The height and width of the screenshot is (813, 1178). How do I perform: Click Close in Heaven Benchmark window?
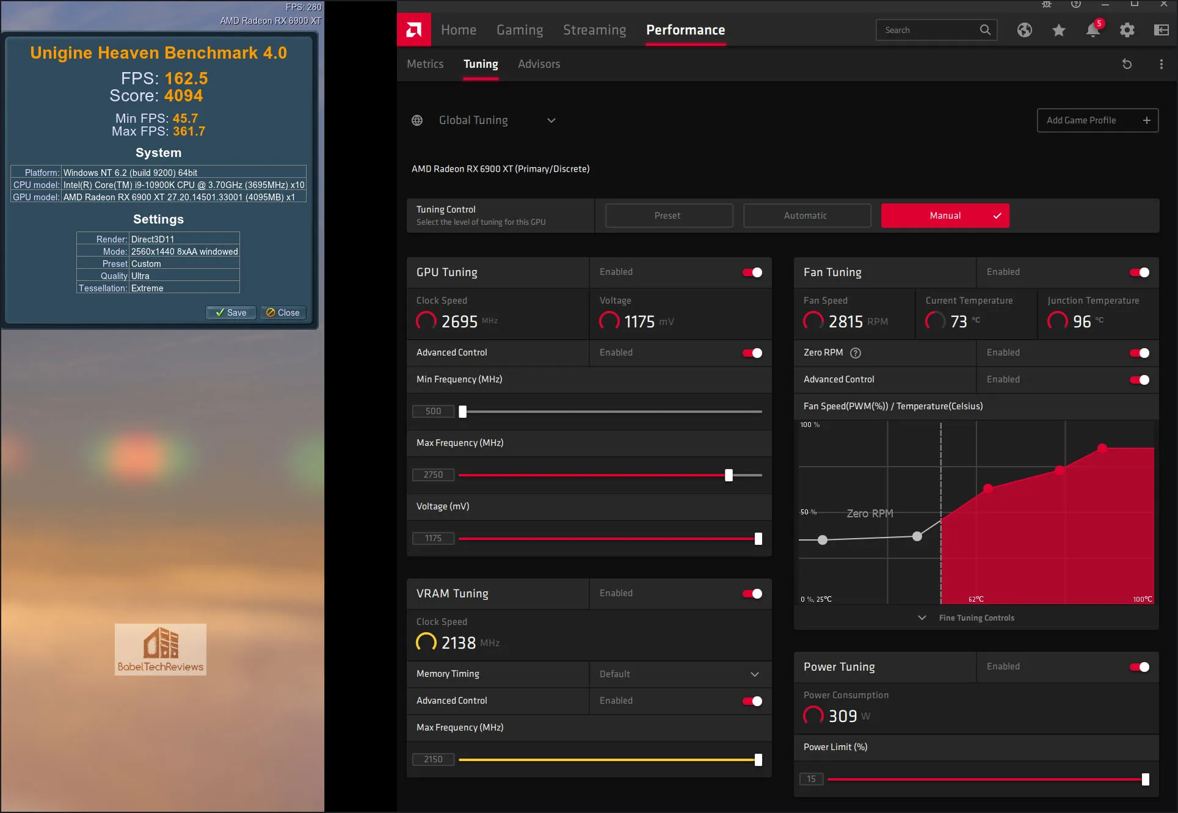[x=283, y=313]
